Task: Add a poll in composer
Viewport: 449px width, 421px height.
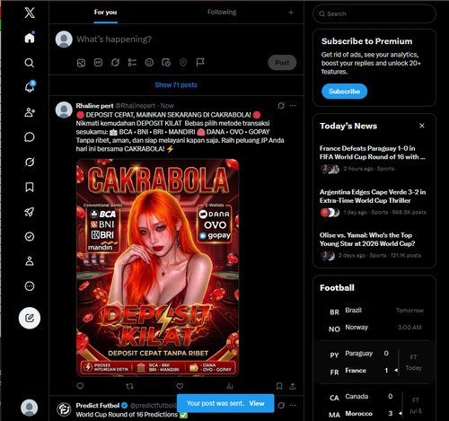Action: [132, 62]
